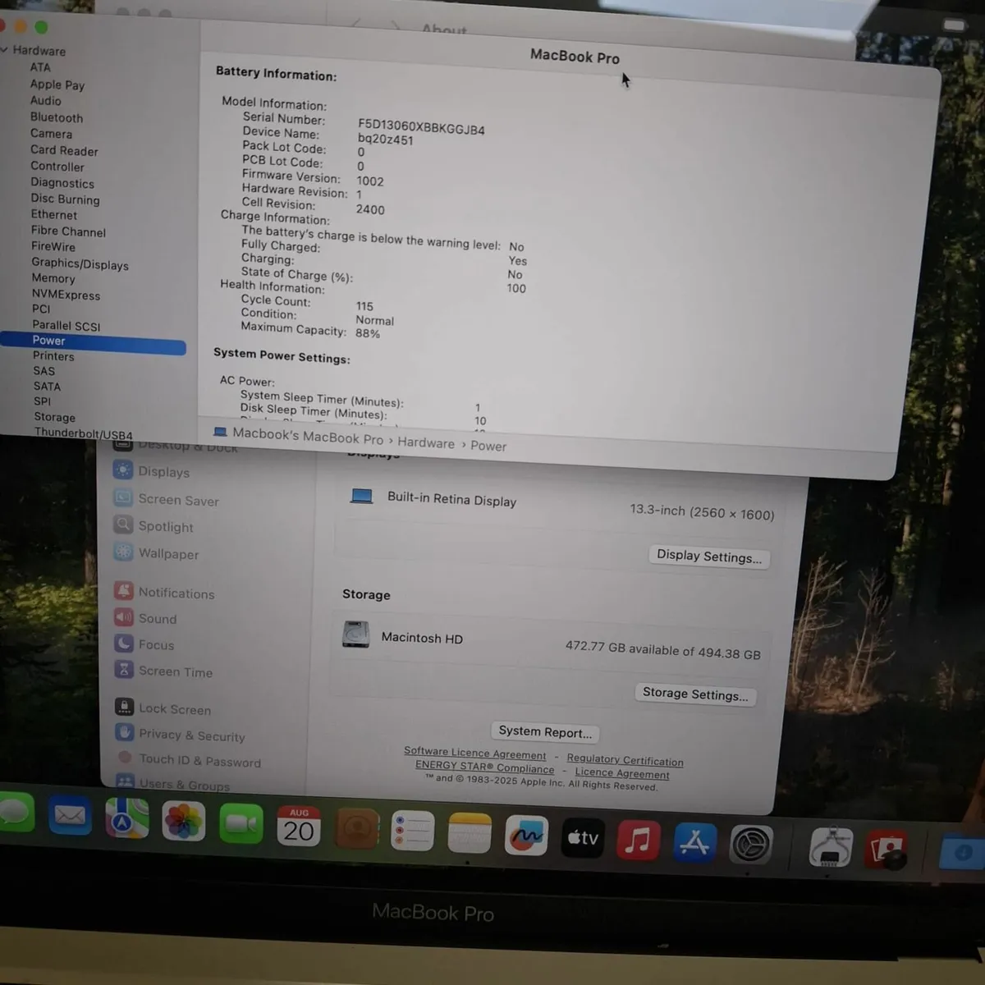Viewport: 985px width, 985px height.
Task: Select the highlighted Power entry
Action: pos(93,341)
